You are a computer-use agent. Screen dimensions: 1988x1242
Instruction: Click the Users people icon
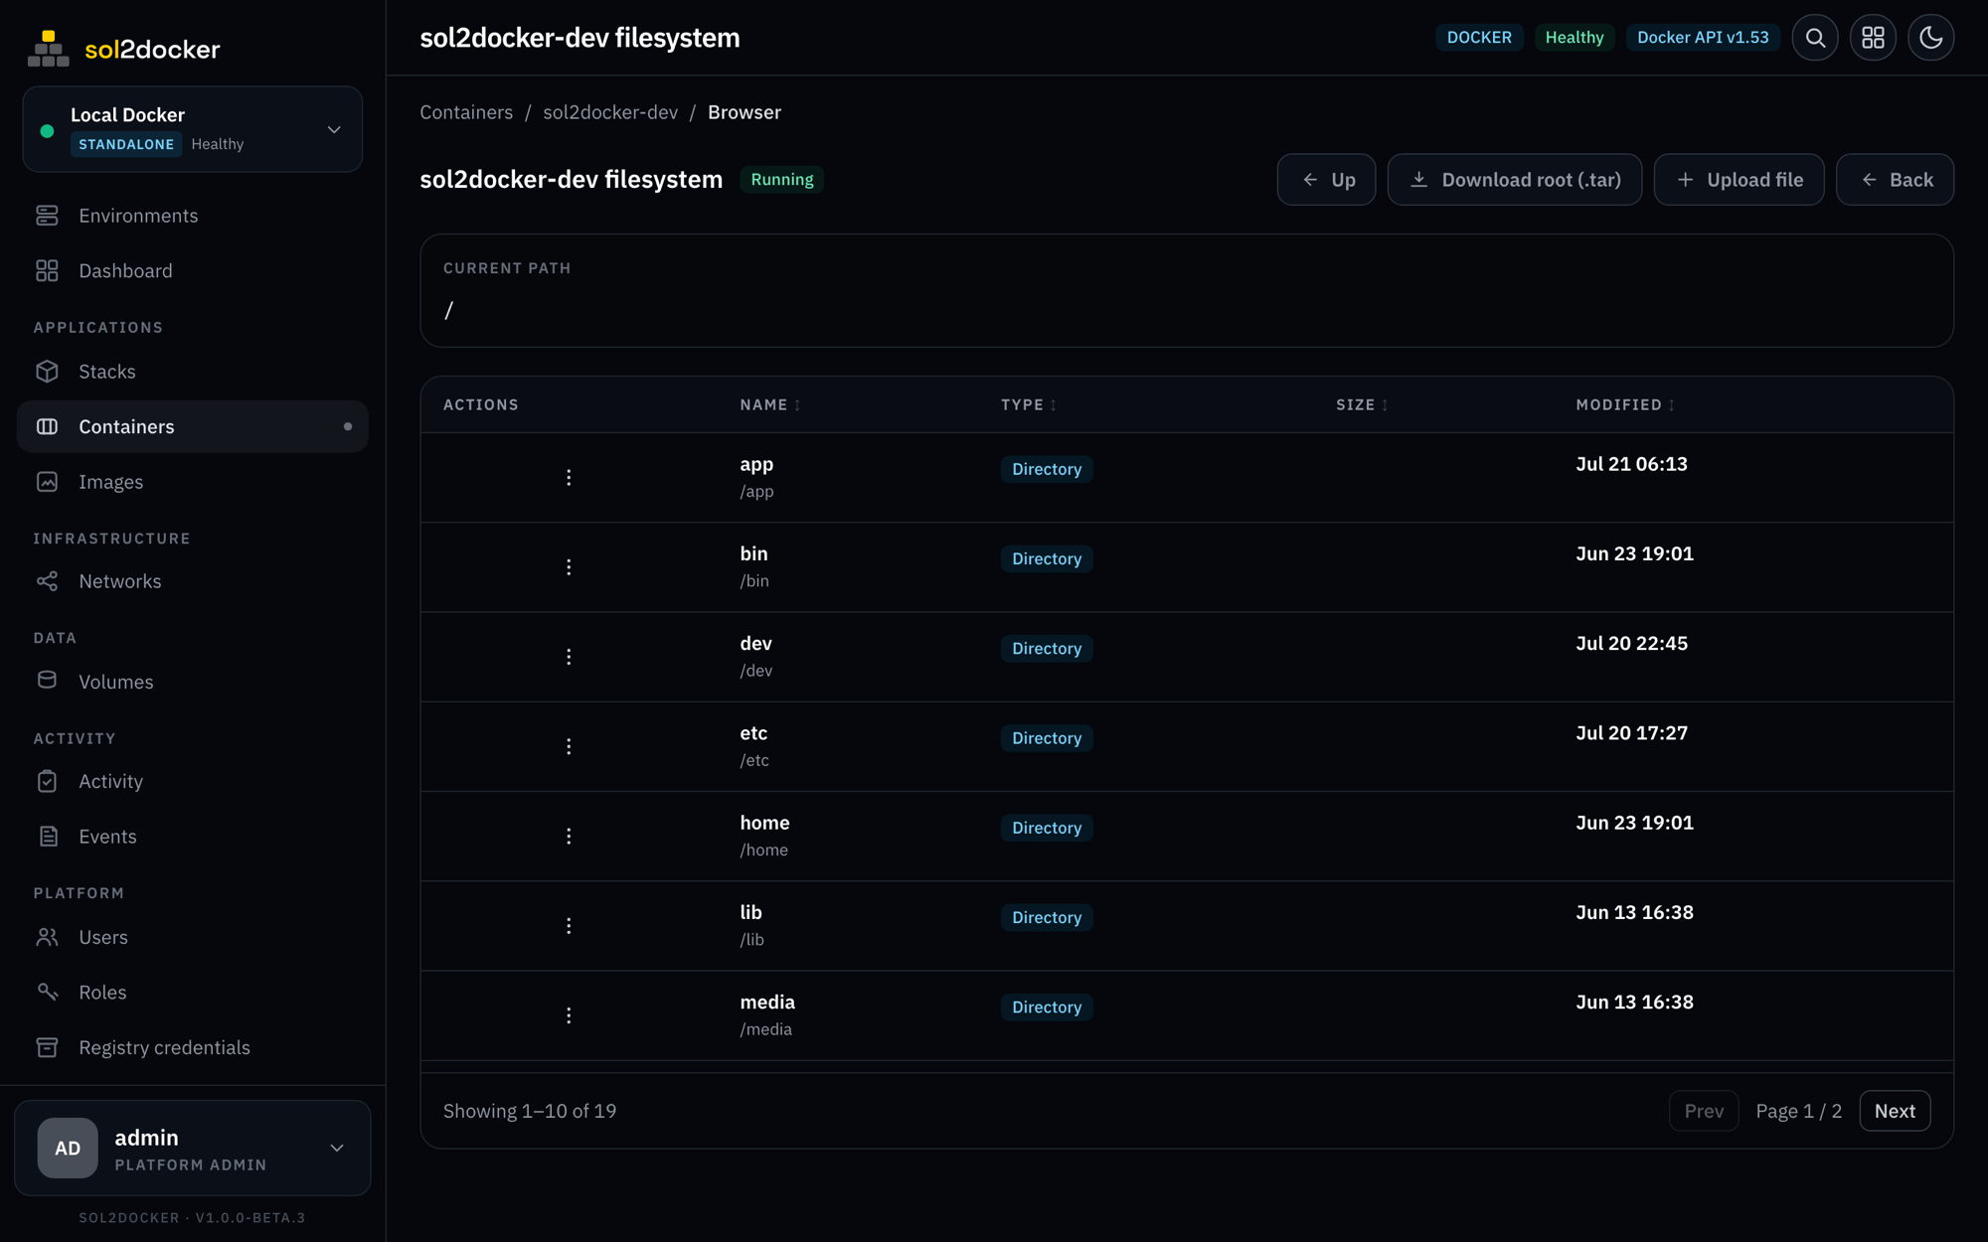pyautogui.click(x=47, y=937)
